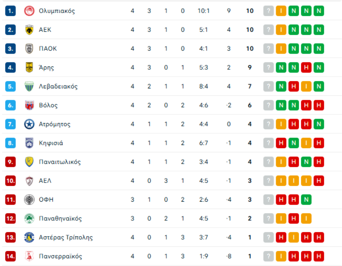The height and width of the screenshot is (266, 342).
Task: Click the ΟΦΗ round club emblem
Action: point(29,200)
